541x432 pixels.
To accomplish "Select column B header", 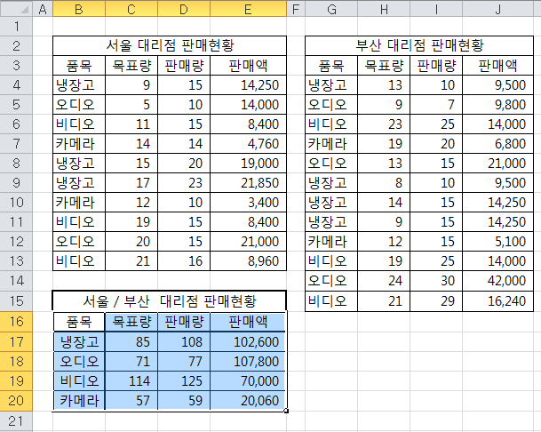I will tap(79, 8).
